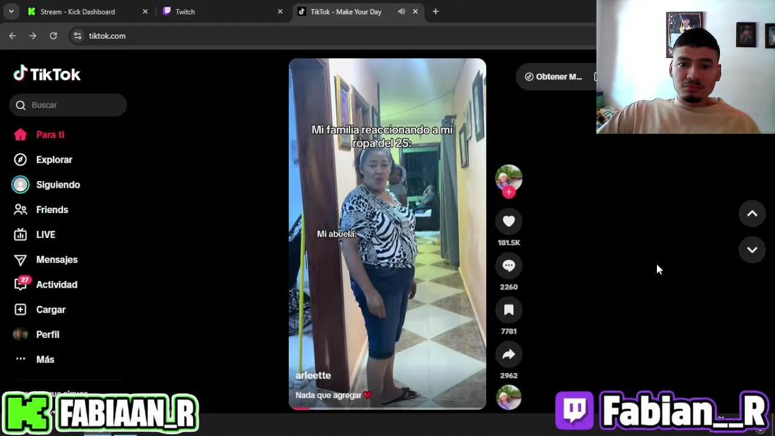Viewport: 775px width, 436px height.
Task: Reload the TikTok page
Action: (53, 36)
